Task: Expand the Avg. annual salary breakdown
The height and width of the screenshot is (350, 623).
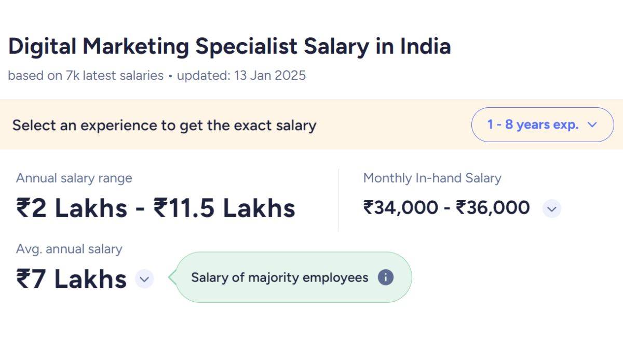Action: click(144, 279)
